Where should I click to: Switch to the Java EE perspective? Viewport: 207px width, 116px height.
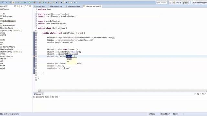click(177, 3)
